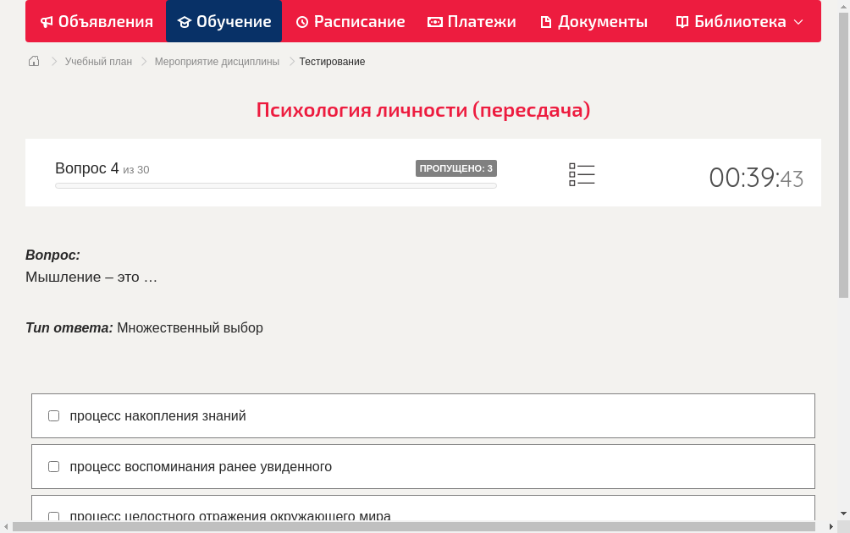Check answer «процесс накопления знаний»

53,415
